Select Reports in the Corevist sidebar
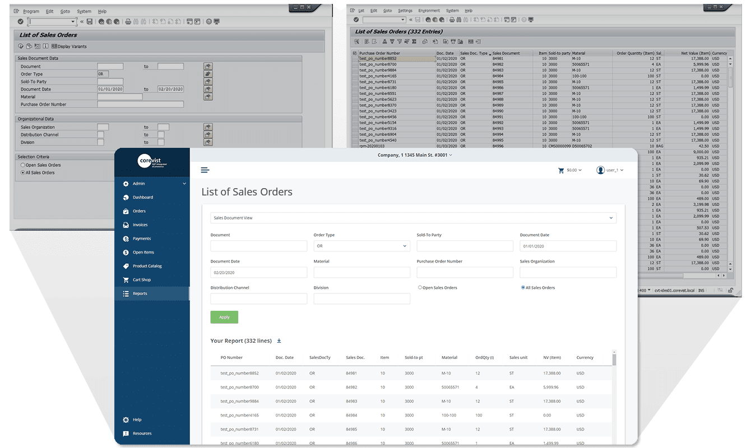The image size is (751, 448). pos(152,293)
